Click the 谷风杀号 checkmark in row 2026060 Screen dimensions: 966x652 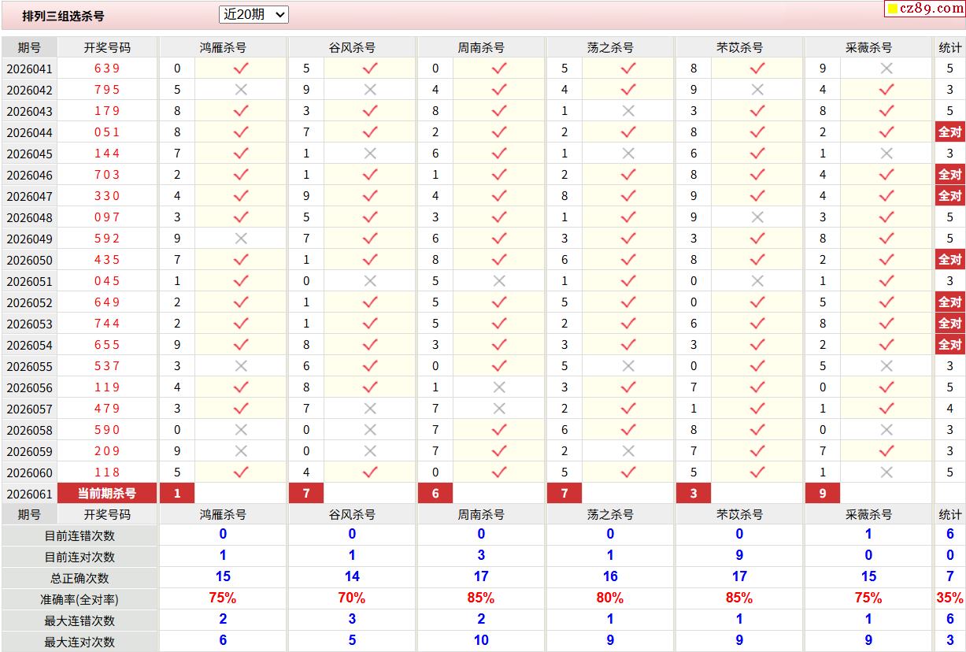tap(370, 472)
